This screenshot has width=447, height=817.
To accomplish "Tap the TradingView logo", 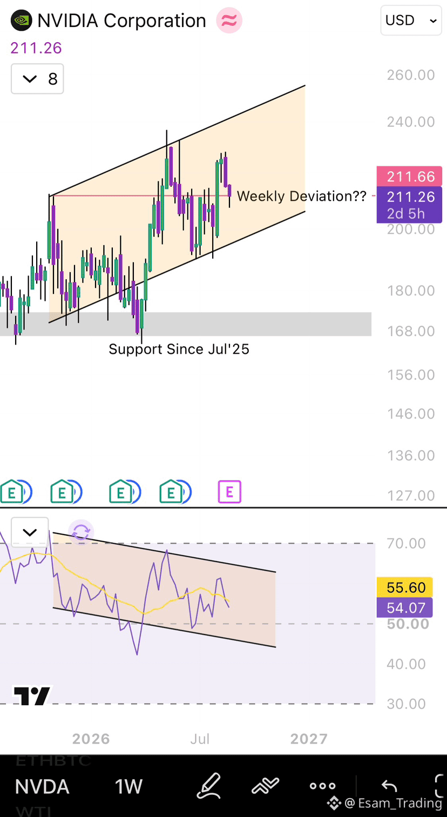I will point(32,696).
